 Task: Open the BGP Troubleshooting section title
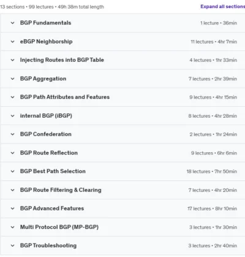point(48,245)
